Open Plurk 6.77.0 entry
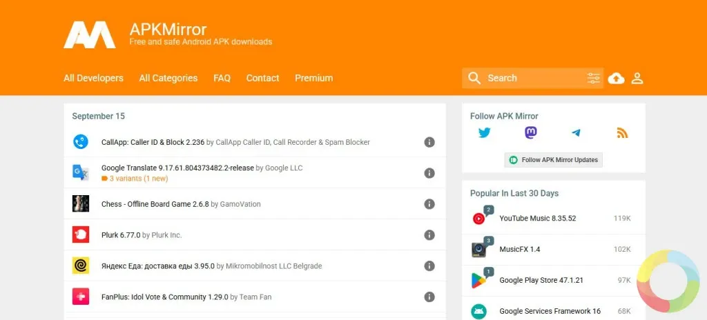Image resolution: width=707 pixels, height=320 pixels. (x=121, y=234)
